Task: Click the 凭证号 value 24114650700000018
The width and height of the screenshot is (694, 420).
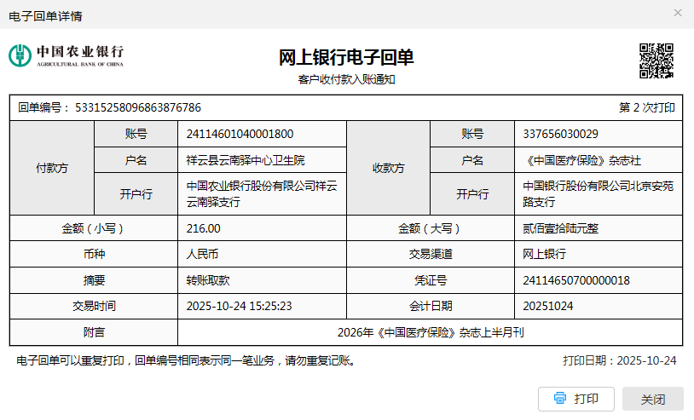Action: [576, 280]
